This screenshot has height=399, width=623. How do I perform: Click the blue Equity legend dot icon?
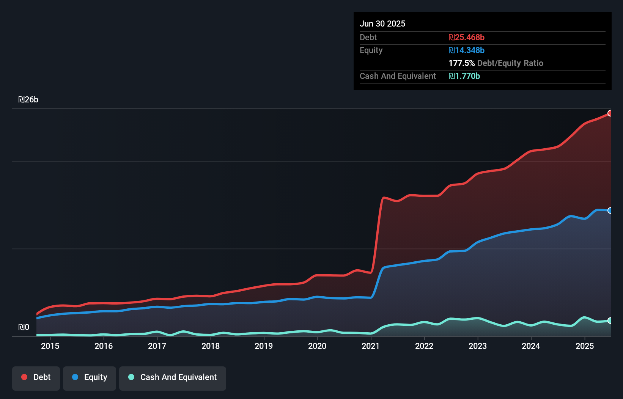tap(75, 377)
